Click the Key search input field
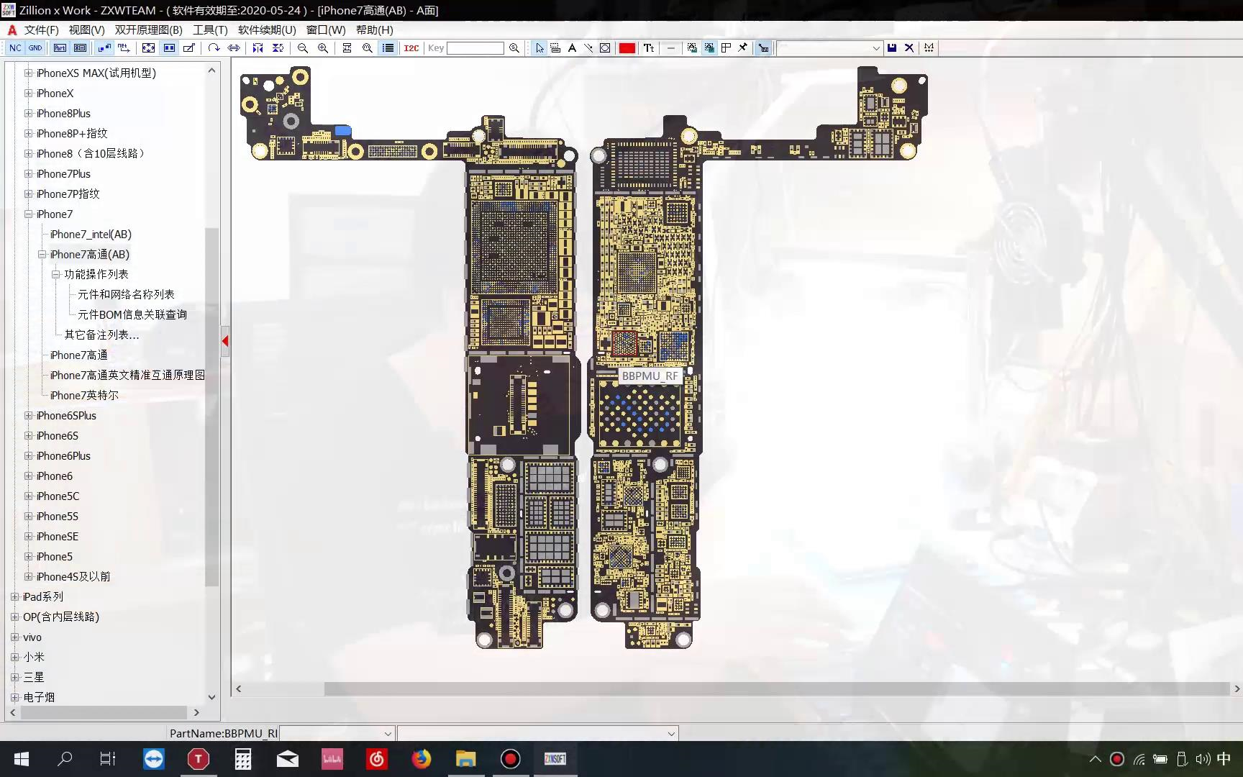 click(x=475, y=48)
